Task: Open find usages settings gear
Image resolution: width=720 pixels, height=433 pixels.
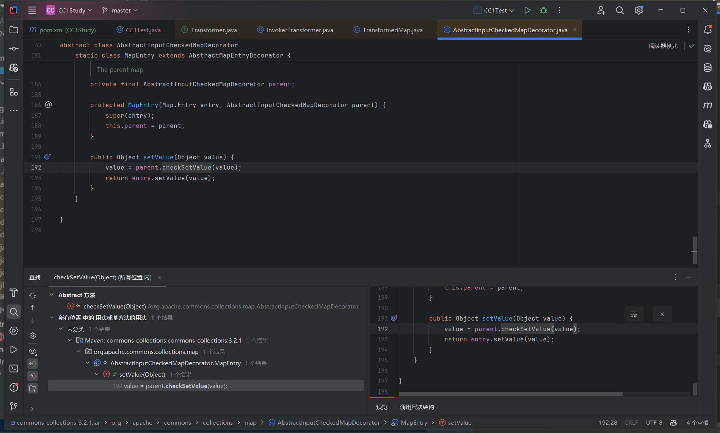Action: click(x=33, y=336)
